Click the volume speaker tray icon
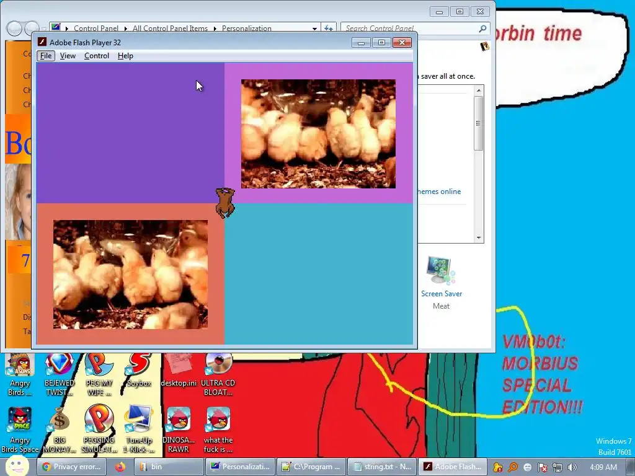This screenshot has width=635, height=476. coord(572,467)
